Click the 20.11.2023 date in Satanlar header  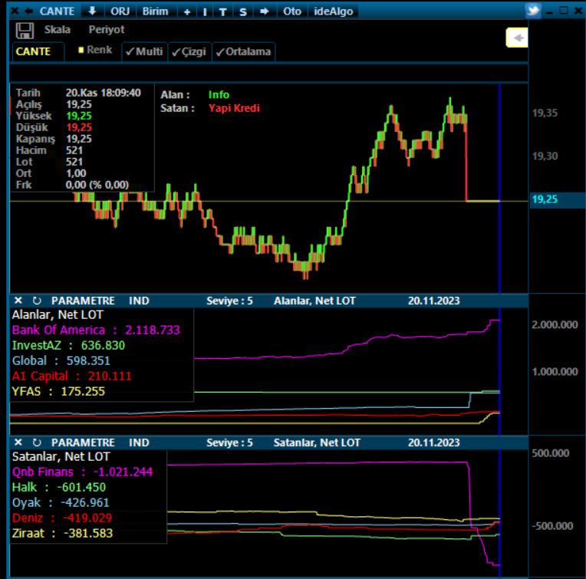tap(434, 442)
